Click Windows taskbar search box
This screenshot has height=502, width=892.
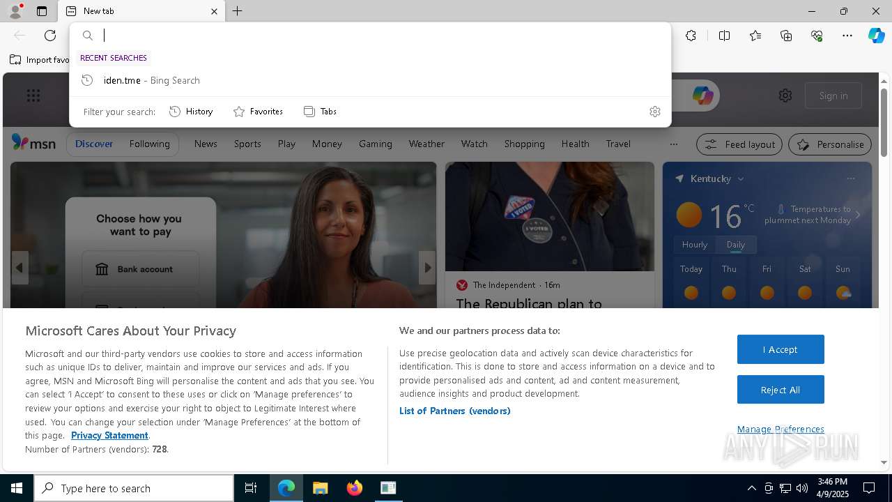click(x=134, y=488)
